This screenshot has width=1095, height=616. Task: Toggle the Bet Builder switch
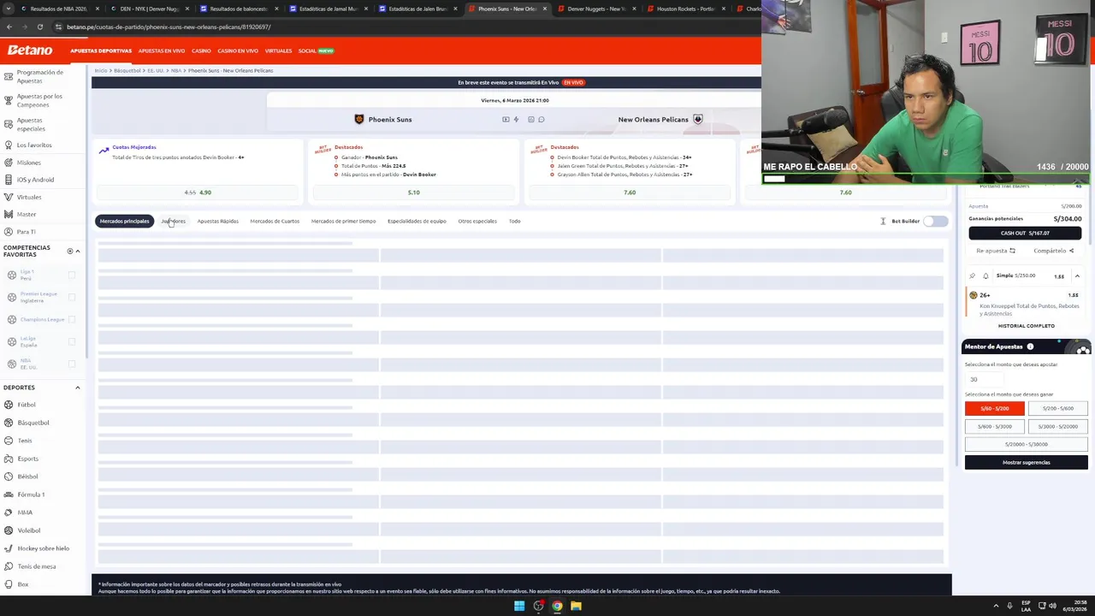[935, 221]
